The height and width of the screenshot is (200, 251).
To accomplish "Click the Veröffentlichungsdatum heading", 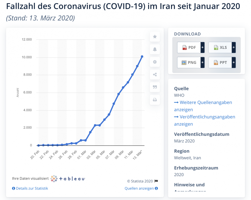I will point(202,134).
